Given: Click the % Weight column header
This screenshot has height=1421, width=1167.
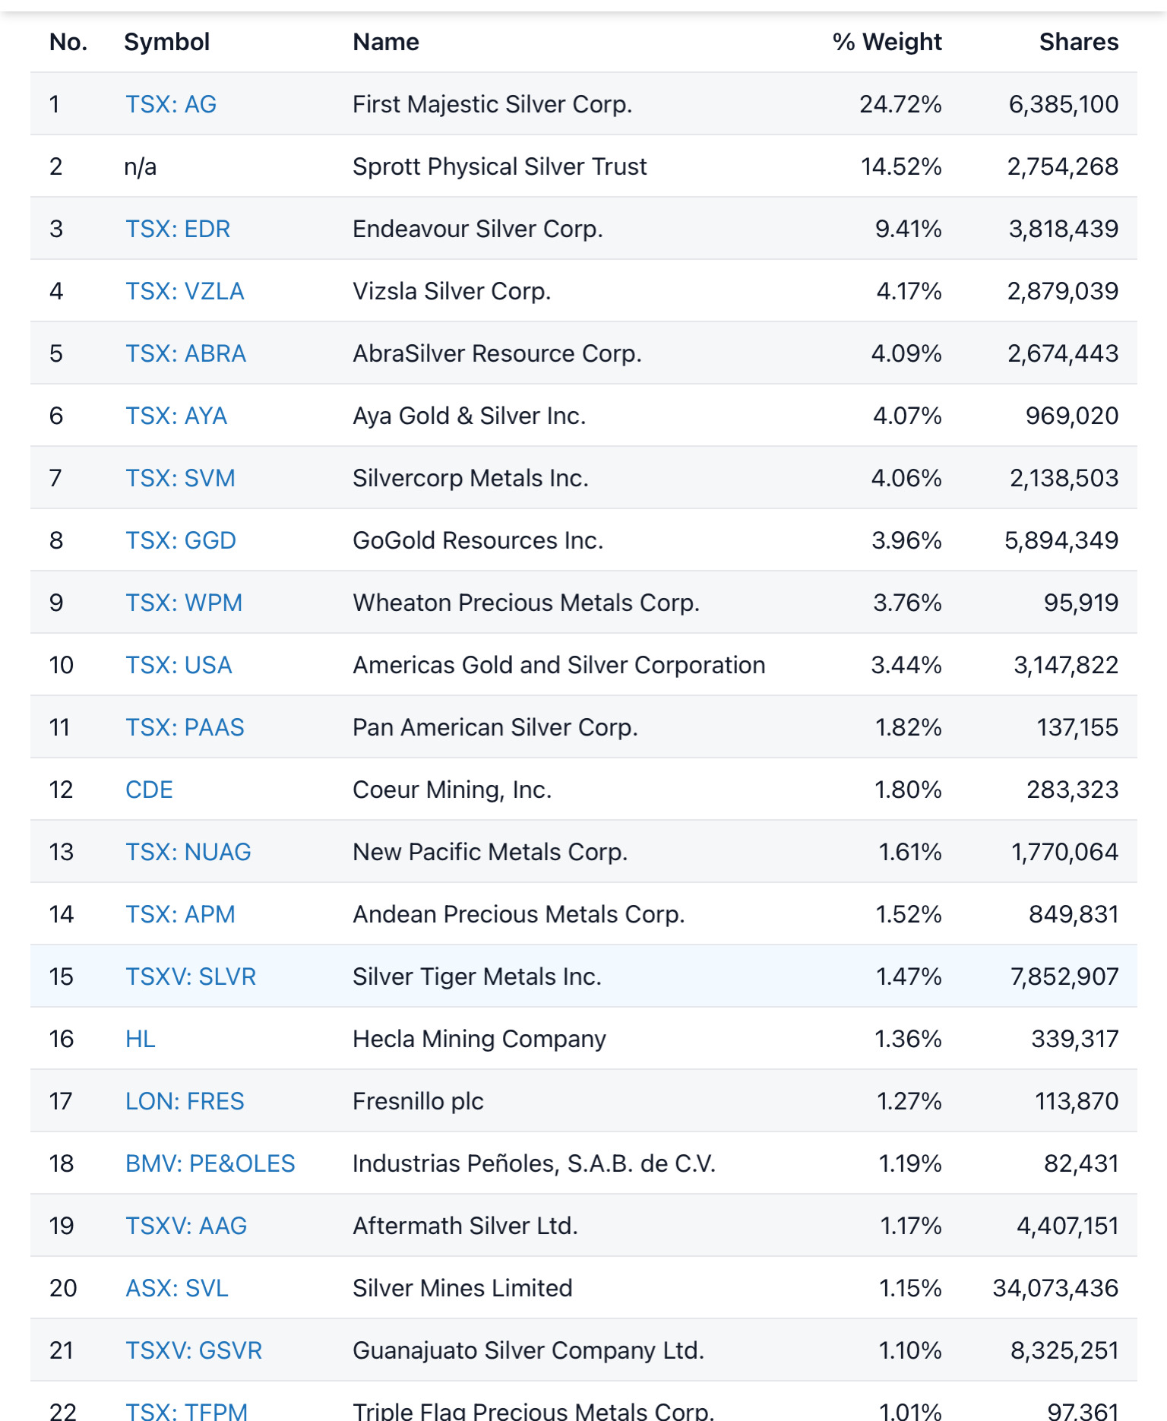Looking at the screenshot, I should [887, 42].
